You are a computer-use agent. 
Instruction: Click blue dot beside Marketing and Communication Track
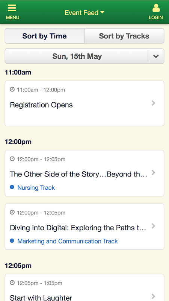pos(12,241)
